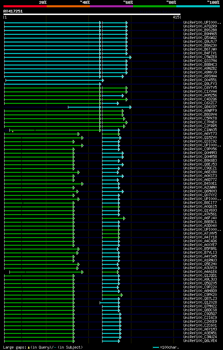The height and width of the screenshot is (350, 223).
Task: Select the UniRef100_Q6LVE4 label
Action: click(x=200, y=341)
